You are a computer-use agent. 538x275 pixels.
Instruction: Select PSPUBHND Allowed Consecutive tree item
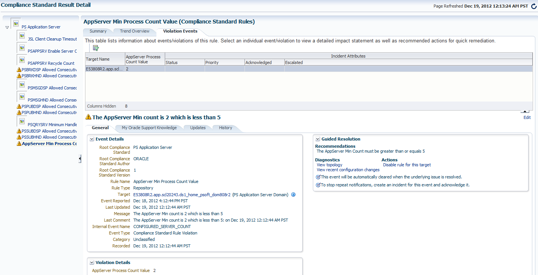(x=49, y=112)
